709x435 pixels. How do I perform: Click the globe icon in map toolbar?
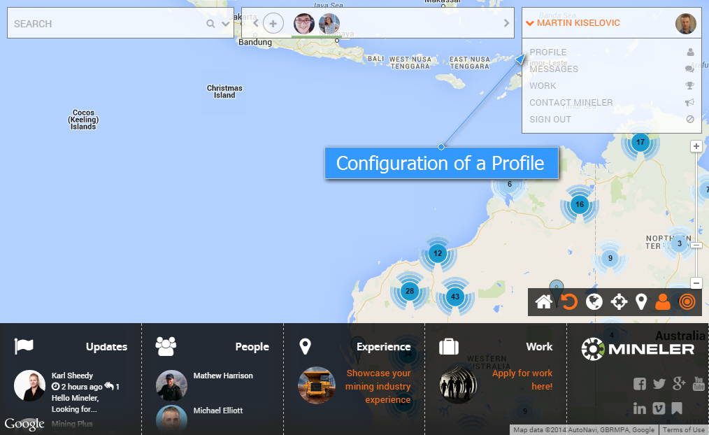point(594,301)
